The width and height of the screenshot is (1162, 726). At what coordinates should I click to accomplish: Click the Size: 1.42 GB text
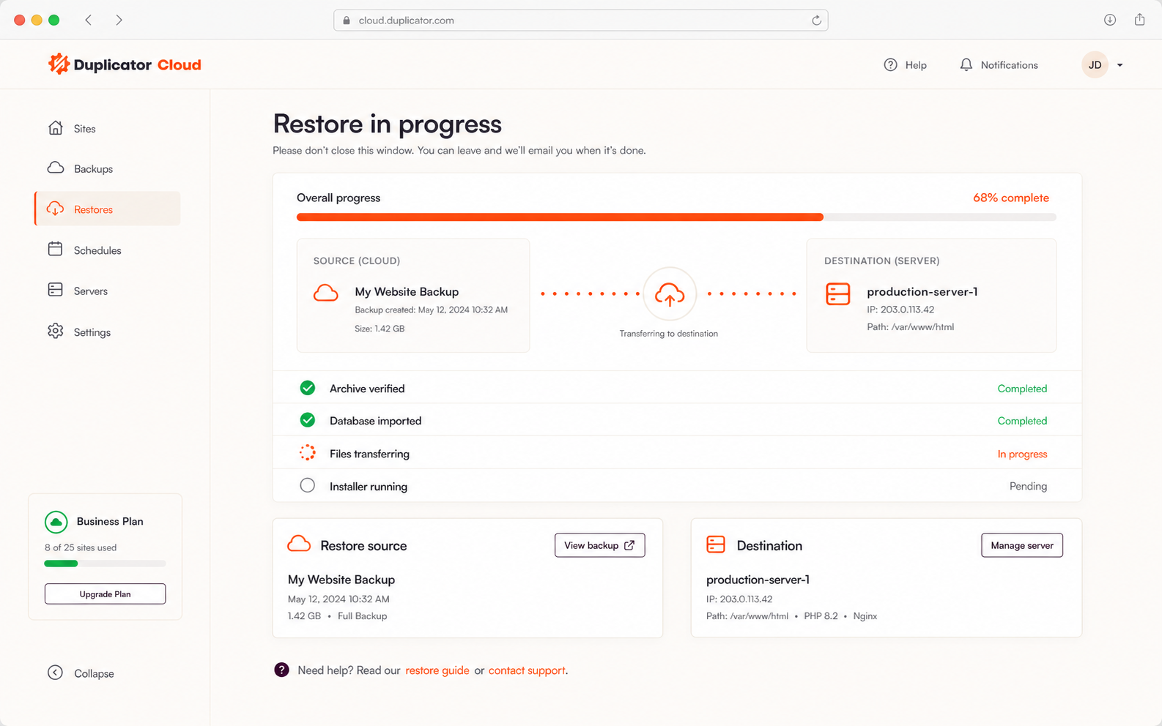[x=380, y=329]
